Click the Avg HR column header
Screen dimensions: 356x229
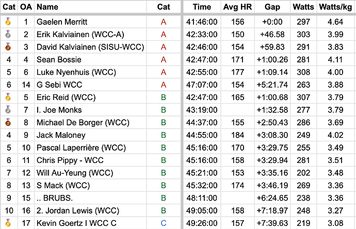click(x=237, y=7)
